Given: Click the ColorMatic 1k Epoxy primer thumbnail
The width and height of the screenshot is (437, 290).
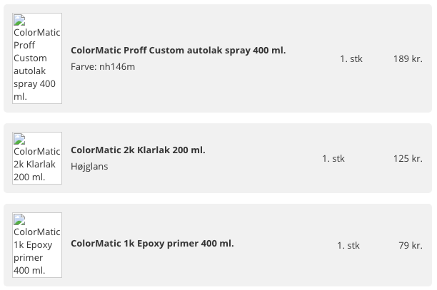Looking at the screenshot, I should point(37,245).
